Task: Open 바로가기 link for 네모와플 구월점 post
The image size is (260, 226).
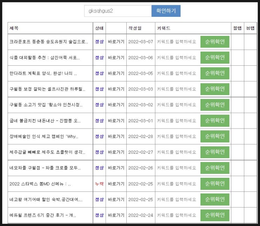Action: pyautogui.click(x=116, y=168)
